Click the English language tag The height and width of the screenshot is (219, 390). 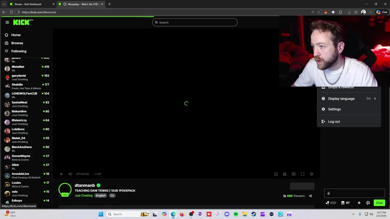[101, 196]
